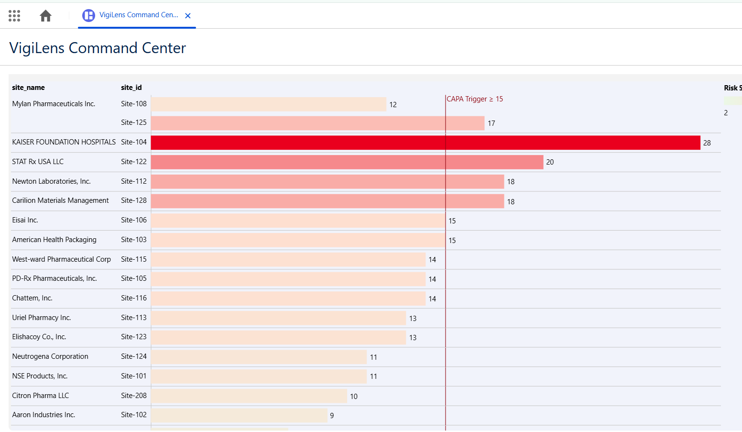The height and width of the screenshot is (432, 742).
Task: Click the Site-125 id cell
Action: [134, 122]
